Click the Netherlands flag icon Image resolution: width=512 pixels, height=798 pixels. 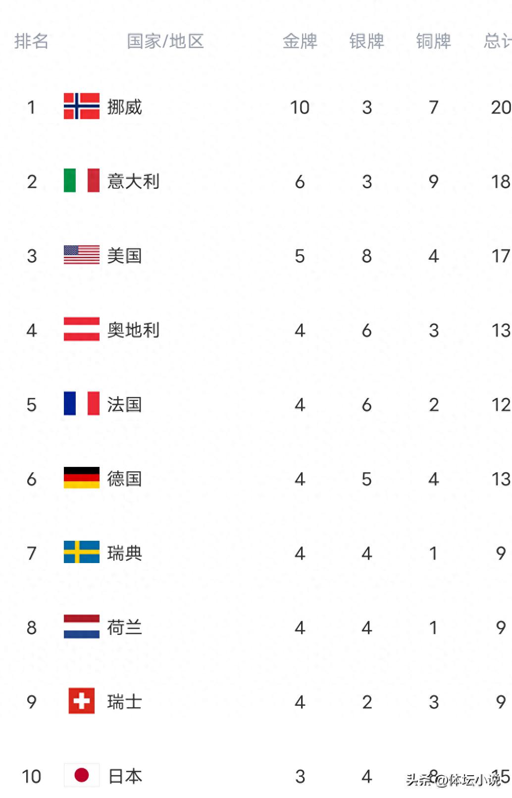[x=81, y=627]
